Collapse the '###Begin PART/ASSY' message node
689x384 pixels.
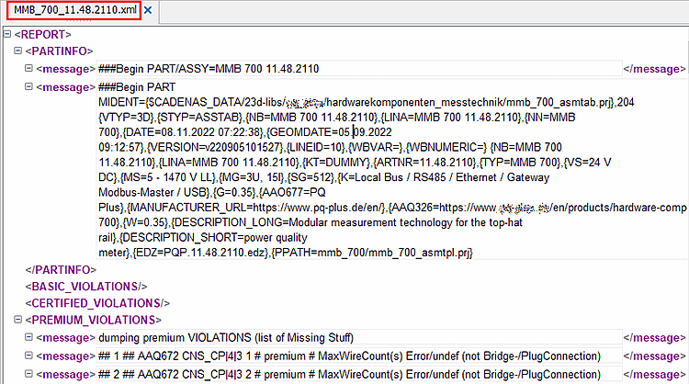(x=28, y=68)
